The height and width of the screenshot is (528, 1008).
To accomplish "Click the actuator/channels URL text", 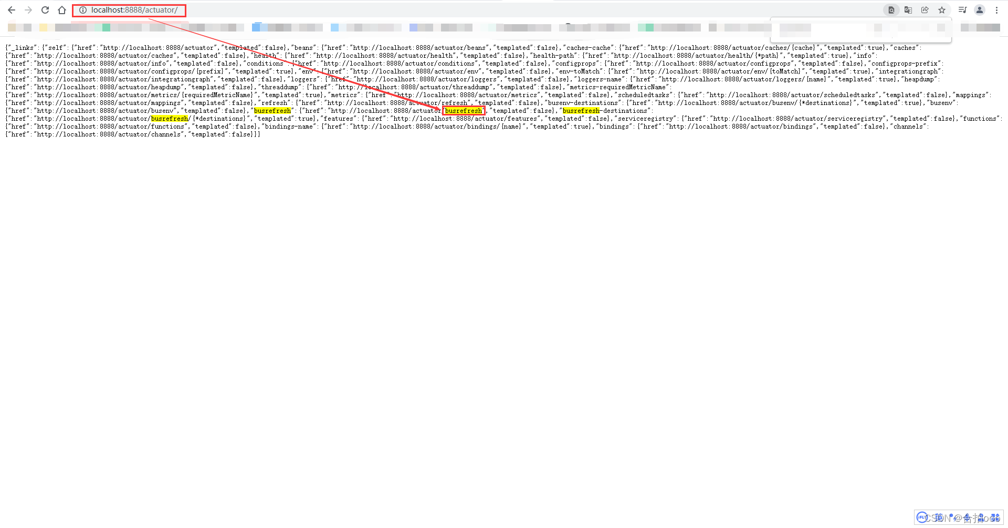I will pos(109,134).
